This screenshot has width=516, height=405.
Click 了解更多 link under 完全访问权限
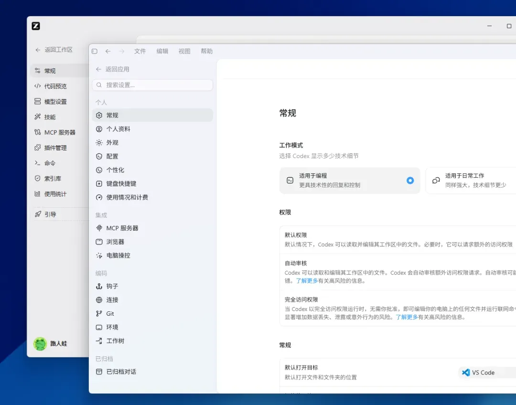(x=407, y=317)
